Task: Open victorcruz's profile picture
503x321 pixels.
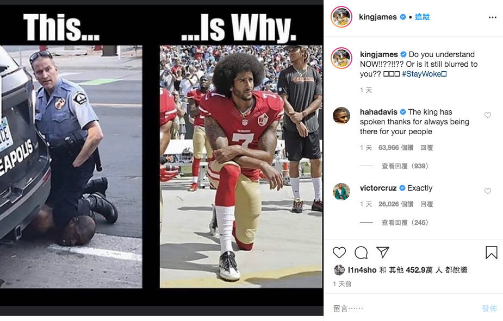Action: pos(341,192)
